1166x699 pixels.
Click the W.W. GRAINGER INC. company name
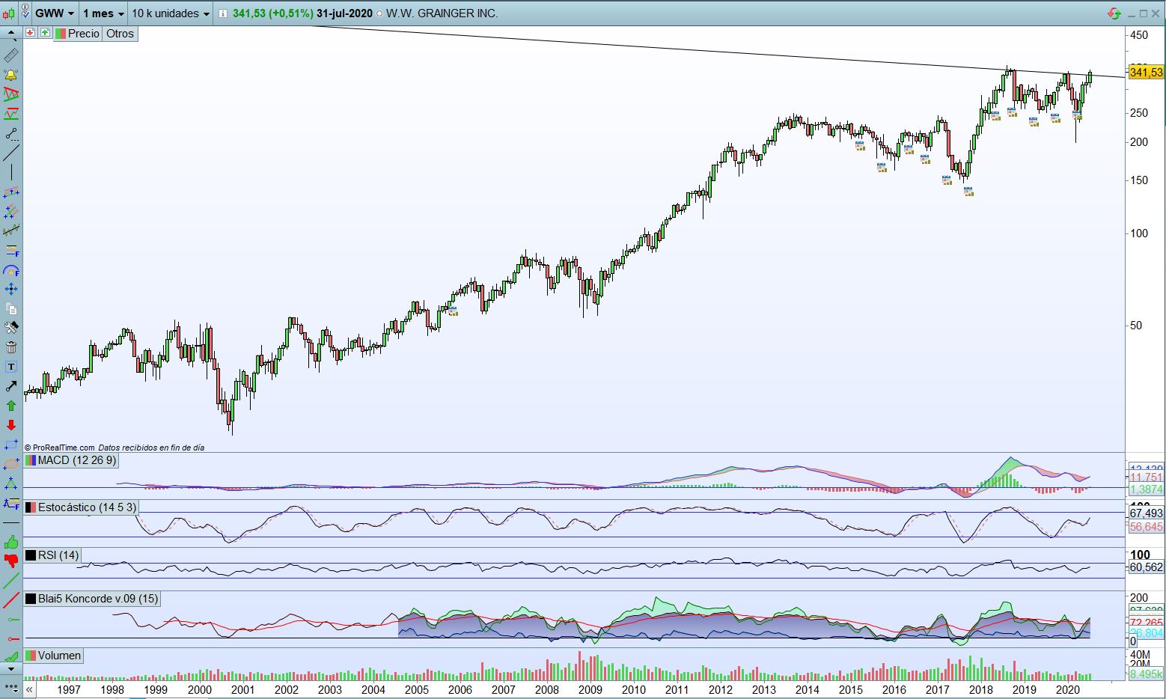(x=442, y=13)
